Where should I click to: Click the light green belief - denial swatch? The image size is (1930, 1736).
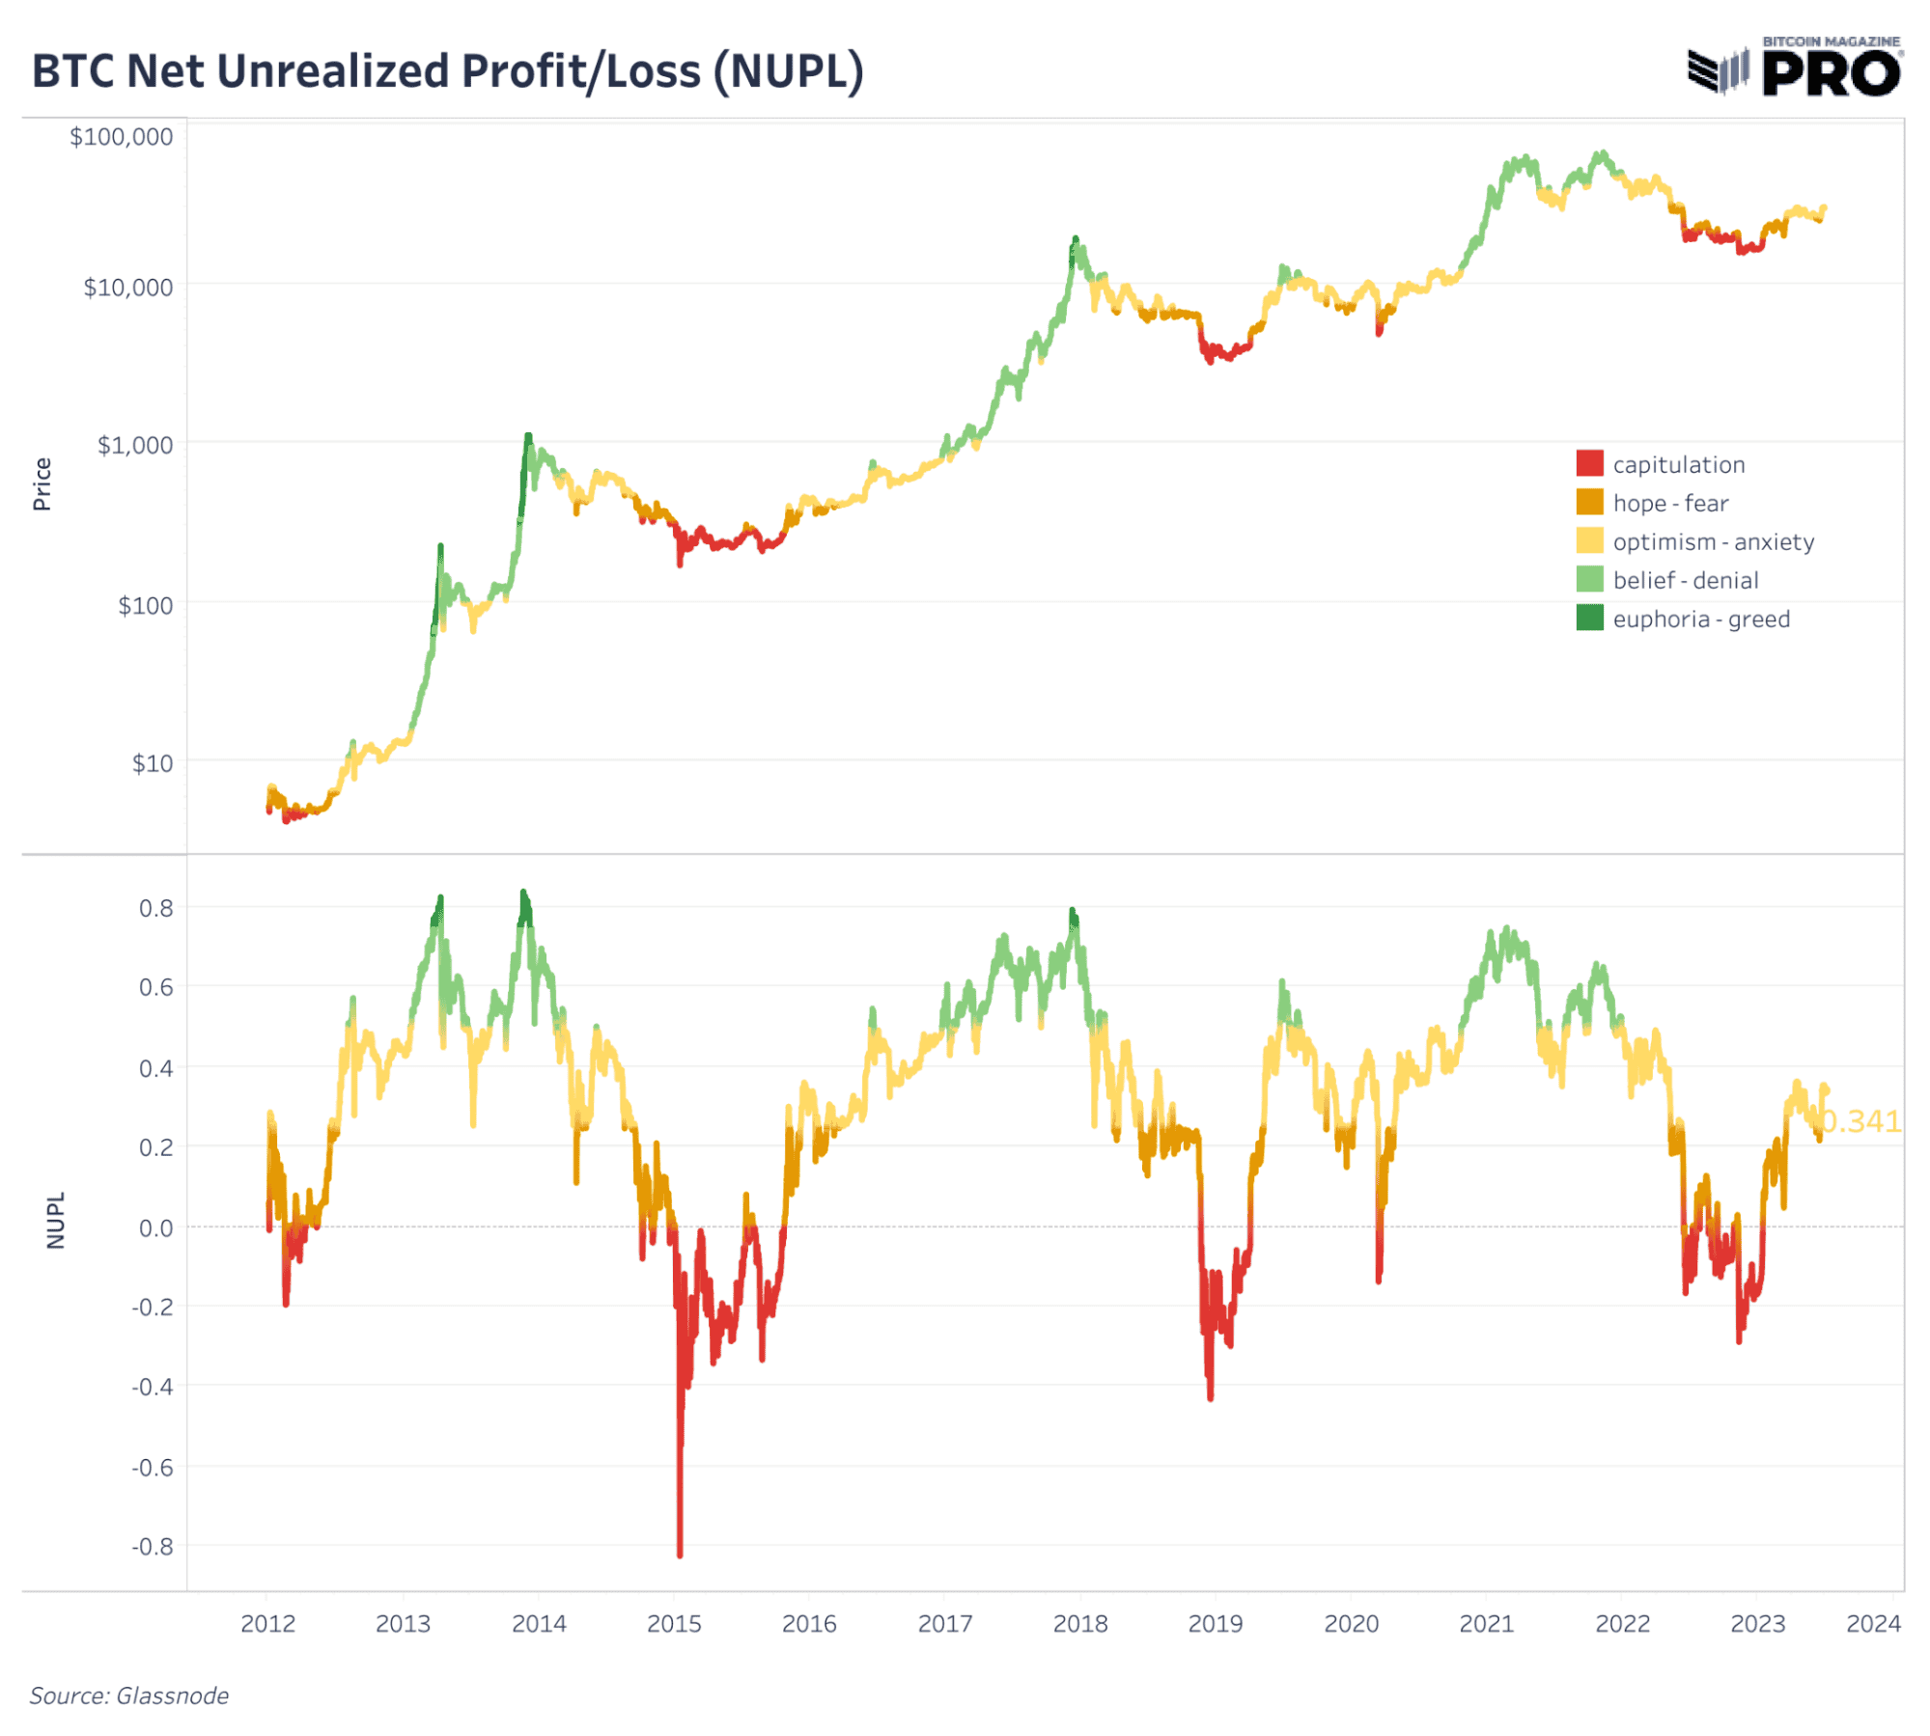click(1589, 579)
